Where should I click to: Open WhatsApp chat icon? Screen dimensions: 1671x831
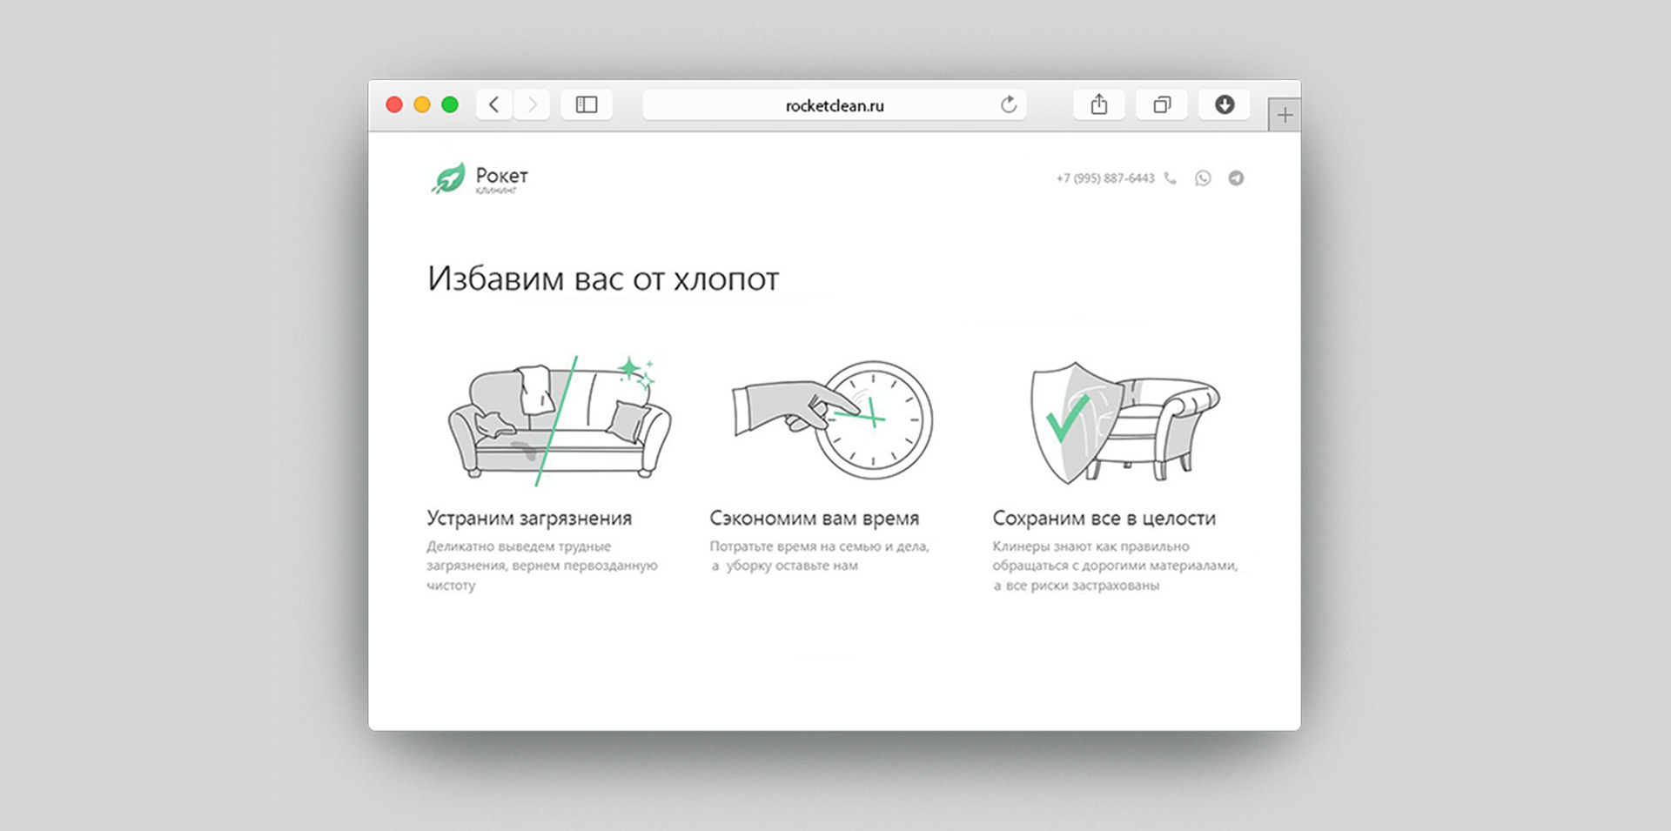click(1203, 178)
